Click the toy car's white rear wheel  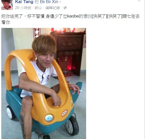(x=10, y=112)
